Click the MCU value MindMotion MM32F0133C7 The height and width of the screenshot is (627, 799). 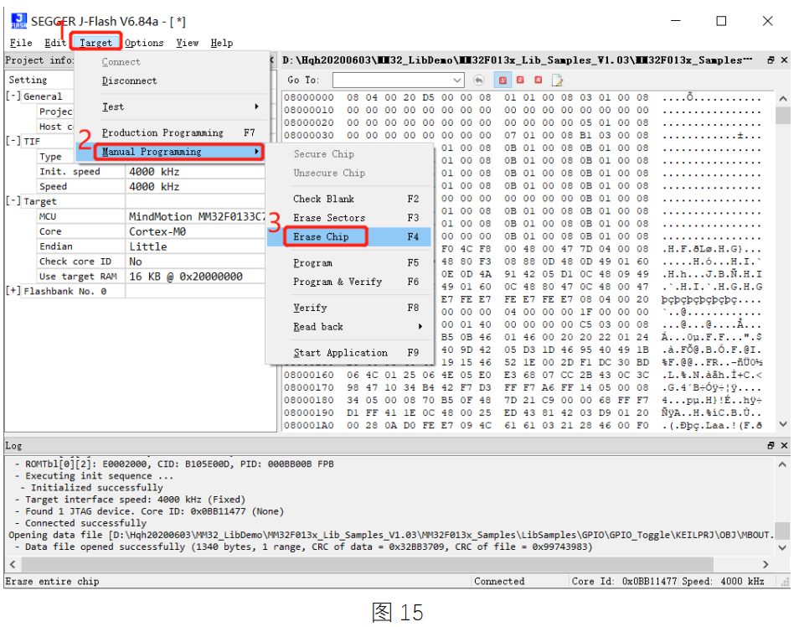[x=195, y=216]
